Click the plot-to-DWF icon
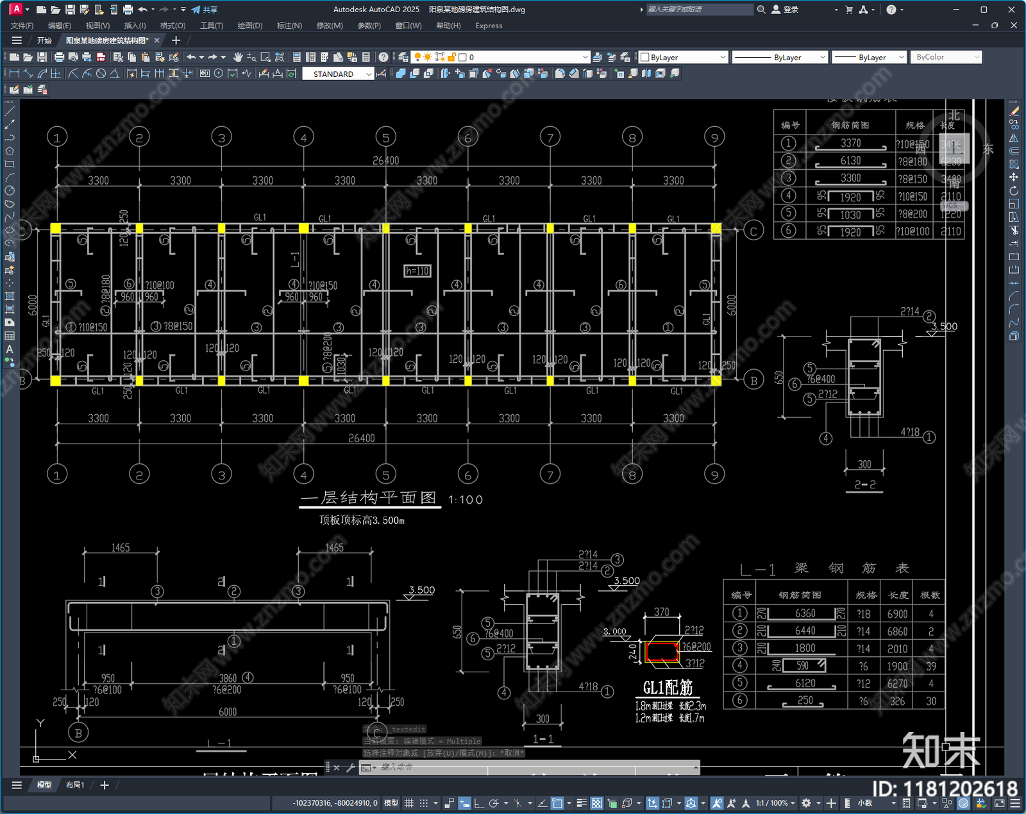The image size is (1026, 814). click(x=101, y=57)
